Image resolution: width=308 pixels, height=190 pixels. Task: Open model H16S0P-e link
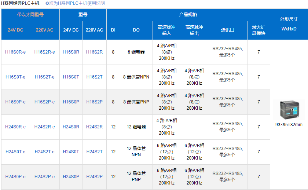15,102
